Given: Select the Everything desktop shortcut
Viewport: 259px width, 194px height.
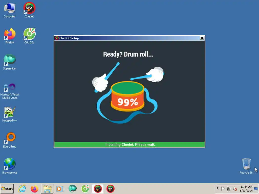Looking at the screenshot, I should click(x=10, y=140).
